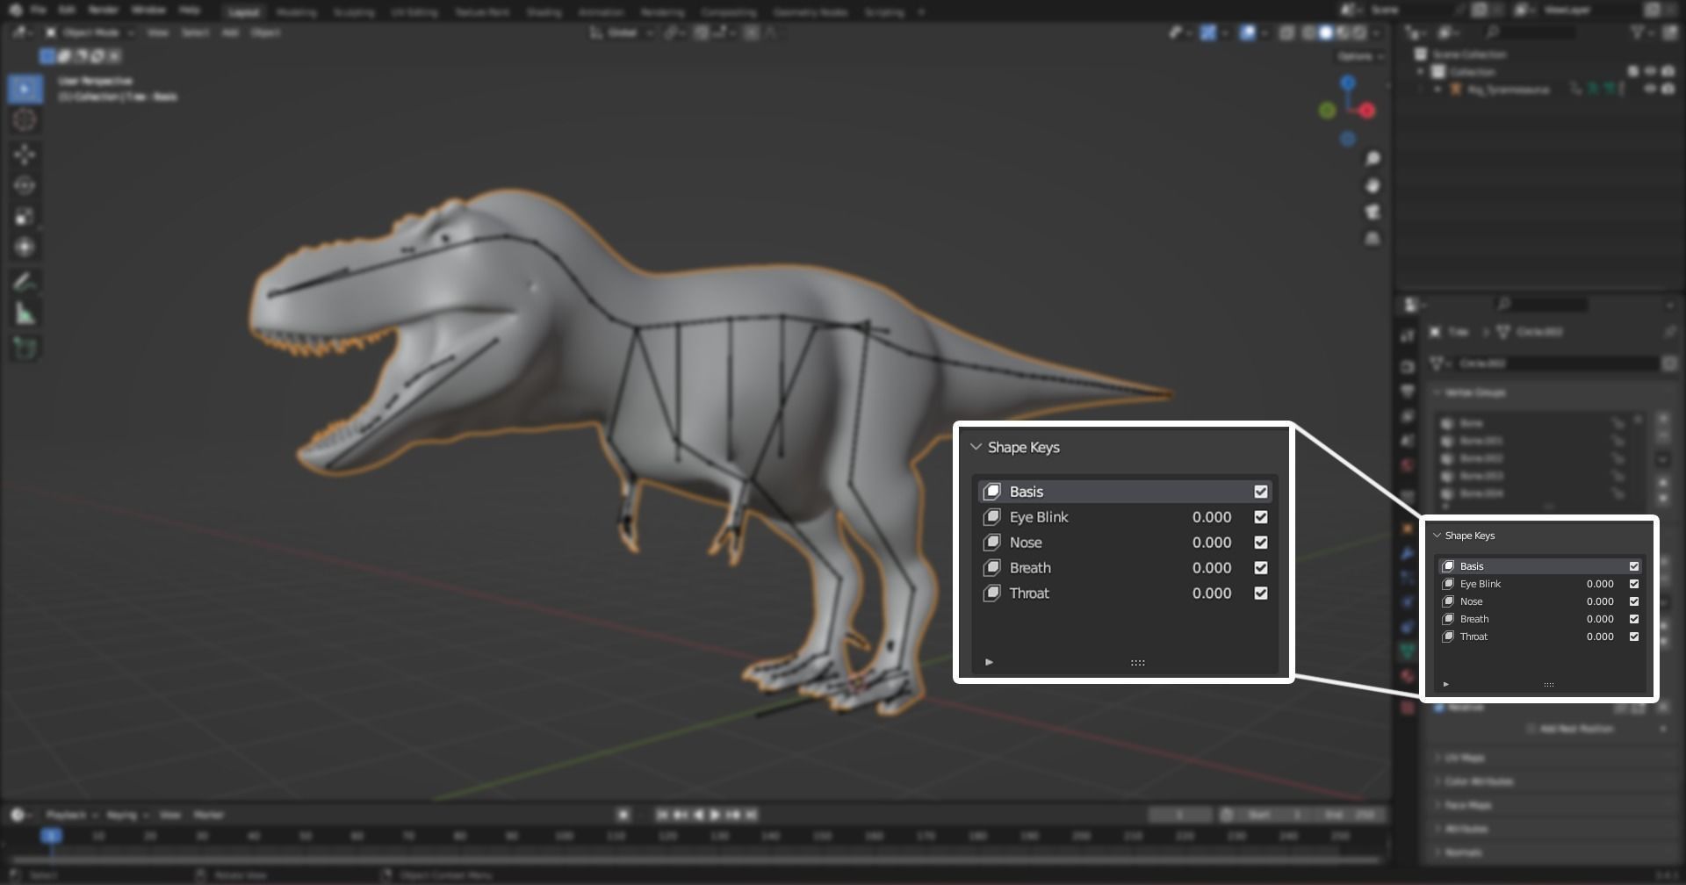Open the timeline Playback dropdown
The height and width of the screenshot is (885, 1686).
71,815
